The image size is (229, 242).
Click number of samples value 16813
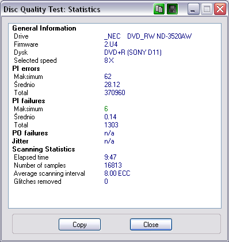(x=113, y=165)
